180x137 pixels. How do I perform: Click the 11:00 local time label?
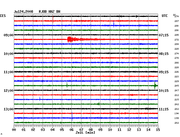[9, 72]
